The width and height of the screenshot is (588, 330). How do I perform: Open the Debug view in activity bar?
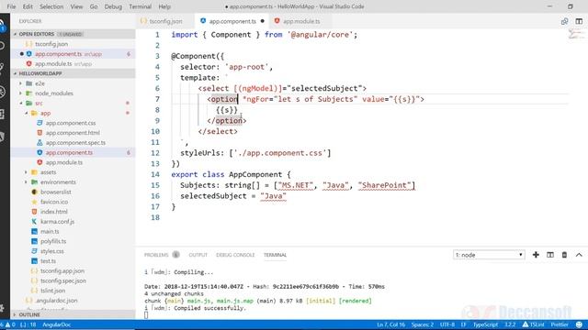click(2, 92)
